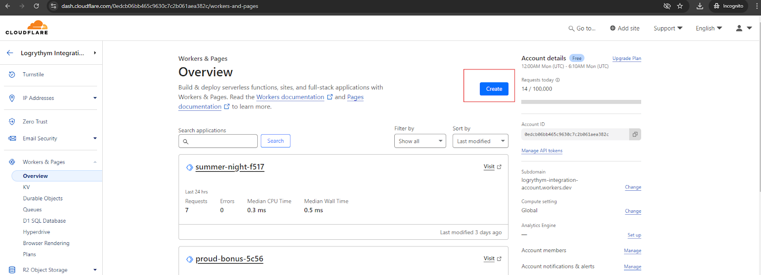Click the back arrow beside Logrythym Integration
Viewport: 761px width, 275px height.
10,53
